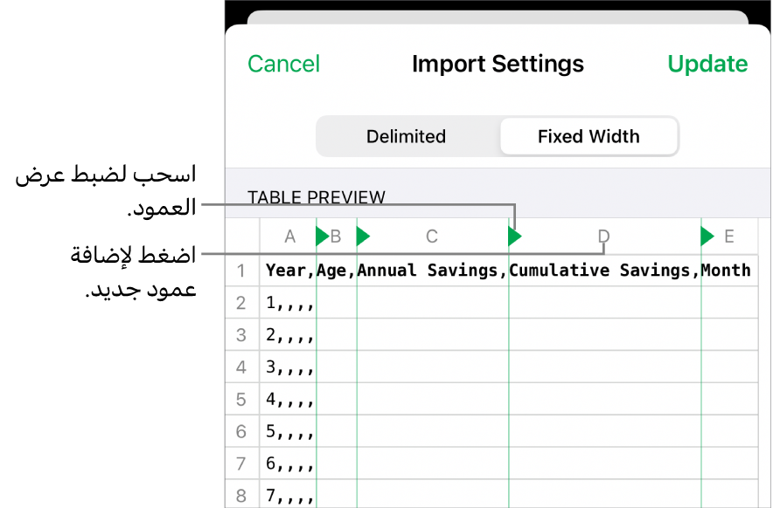The width and height of the screenshot is (773, 508).
Task: Tap column D header to add column
Action: coord(603,237)
